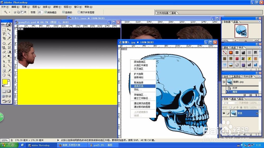Toggle history brush source for 骷髅1.jpg snapshot
Image resolution: width=264 pixels, height=148 pixels.
point(224,82)
